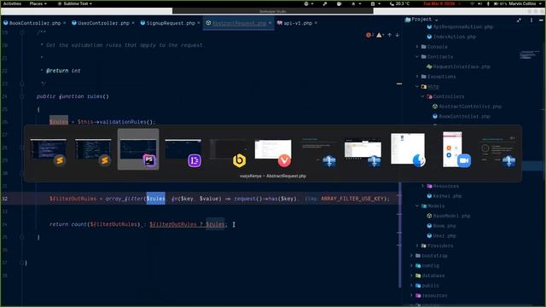Switch to the Vivaldi browser window
Screen dimensions: 546x307
coord(273,150)
